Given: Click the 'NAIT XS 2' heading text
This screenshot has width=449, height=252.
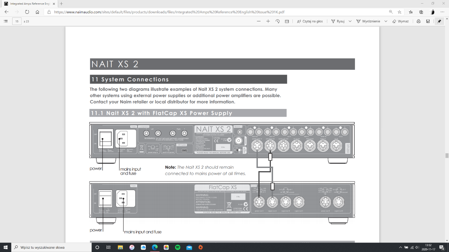Looking at the screenshot, I should coord(115,64).
